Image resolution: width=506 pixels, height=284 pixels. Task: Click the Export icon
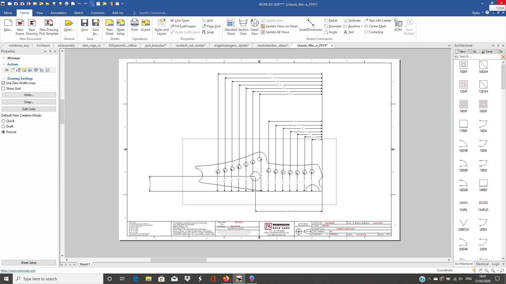pyautogui.click(x=145, y=26)
